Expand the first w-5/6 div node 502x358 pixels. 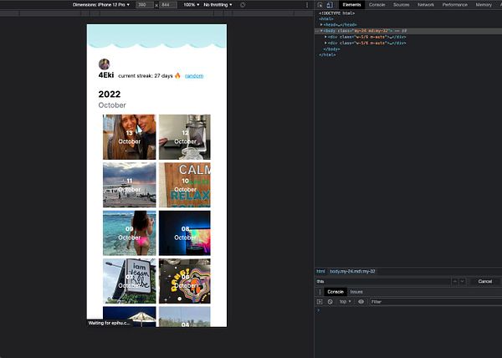click(x=325, y=37)
